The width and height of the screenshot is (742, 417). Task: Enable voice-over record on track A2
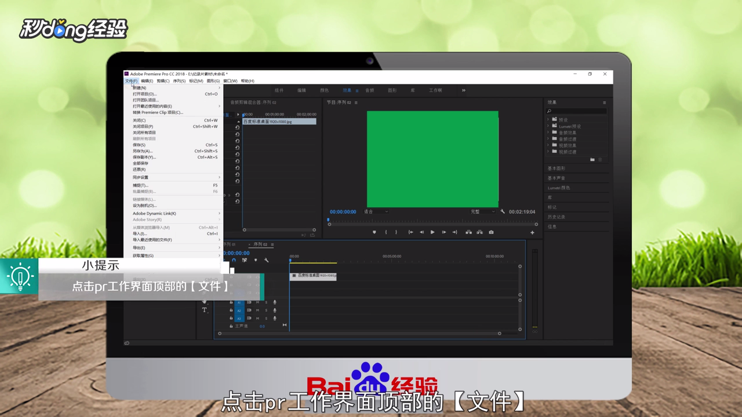pos(275,310)
